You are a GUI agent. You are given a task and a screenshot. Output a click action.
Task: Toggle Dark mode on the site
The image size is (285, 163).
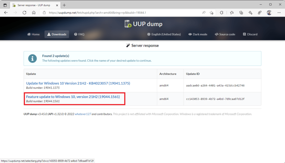[x=198, y=34]
